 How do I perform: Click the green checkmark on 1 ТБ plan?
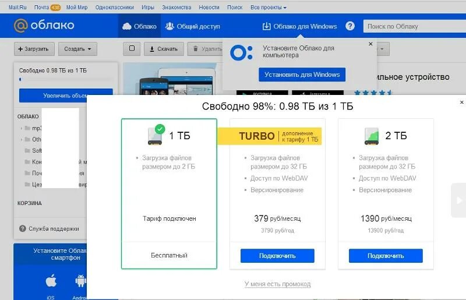click(x=160, y=129)
